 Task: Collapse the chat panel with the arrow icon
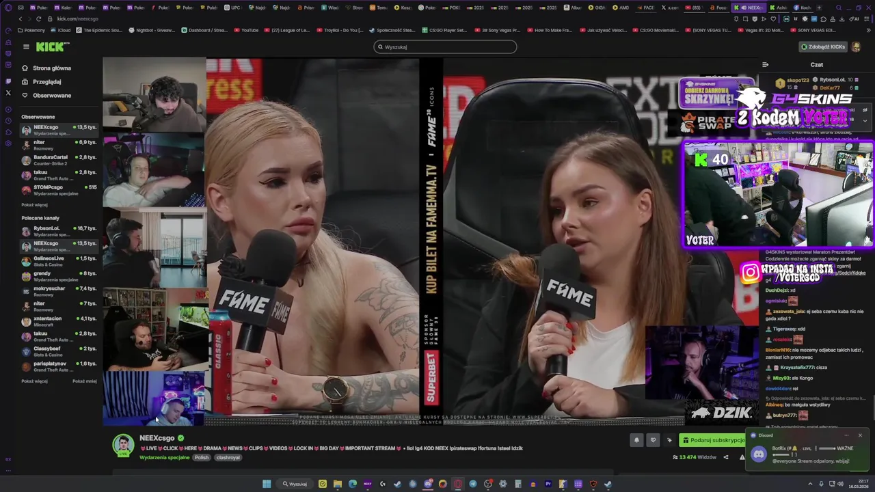click(x=765, y=65)
